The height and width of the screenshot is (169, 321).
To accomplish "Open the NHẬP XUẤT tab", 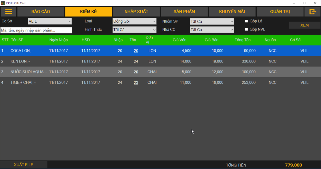I will 136,12.
